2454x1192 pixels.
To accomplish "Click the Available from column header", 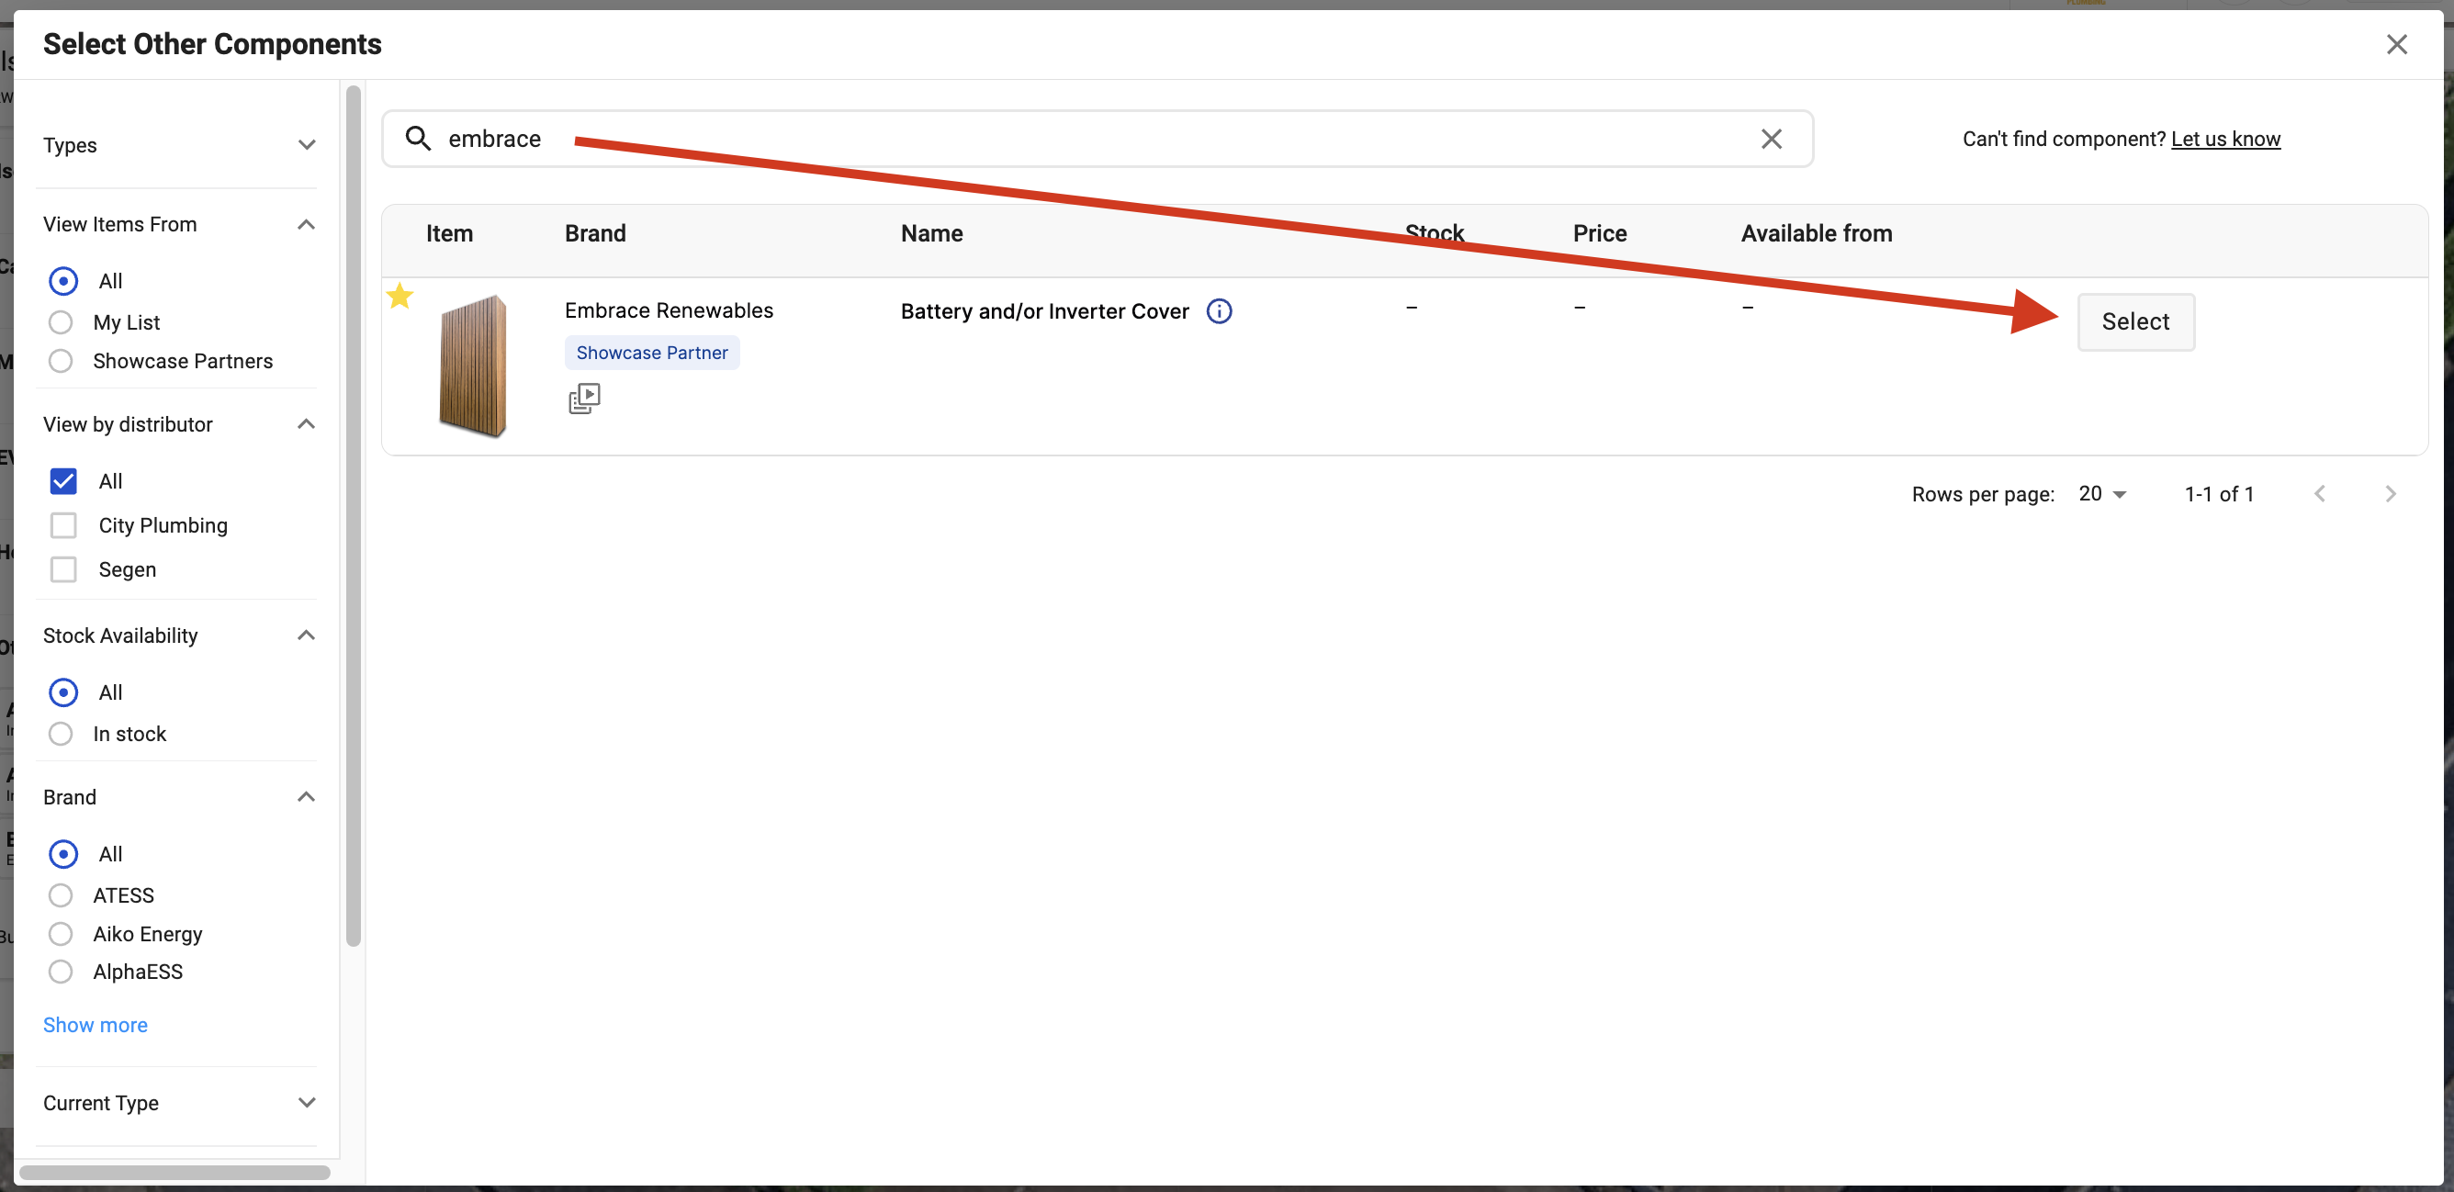I will [1816, 233].
